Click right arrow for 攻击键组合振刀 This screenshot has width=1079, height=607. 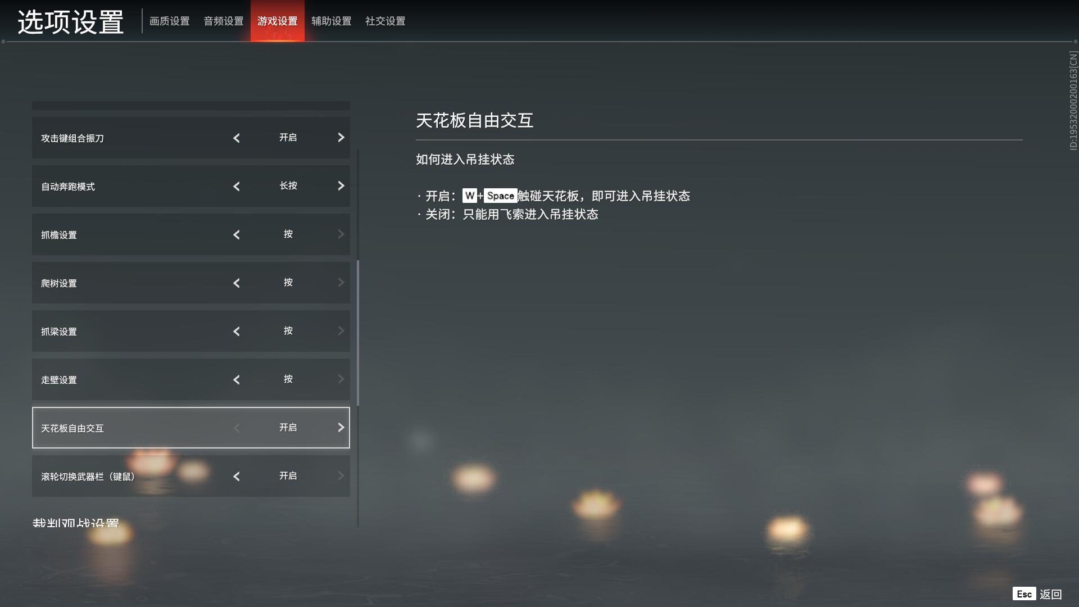[x=341, y=138]
